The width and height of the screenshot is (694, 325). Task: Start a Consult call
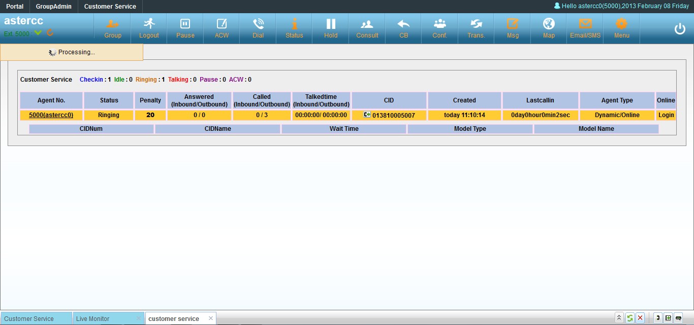[367, 28]
